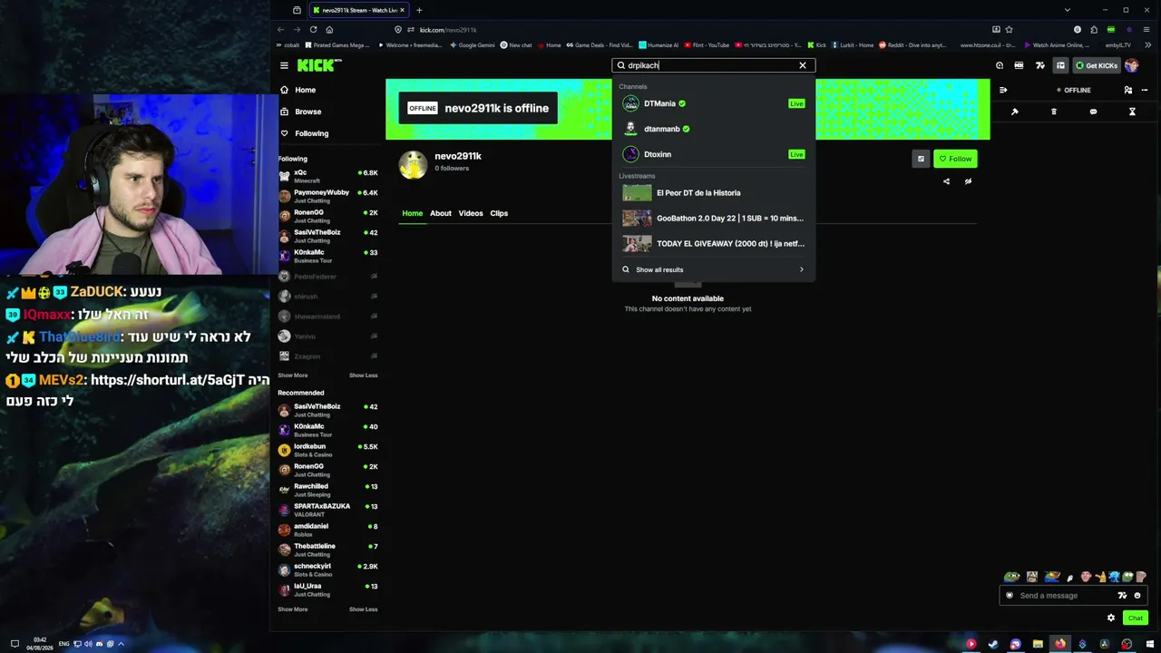Show more bookmarks with the double chevron
Image resolution: width=1161 pixels, height=653 pixels.
coord(1147,44)
